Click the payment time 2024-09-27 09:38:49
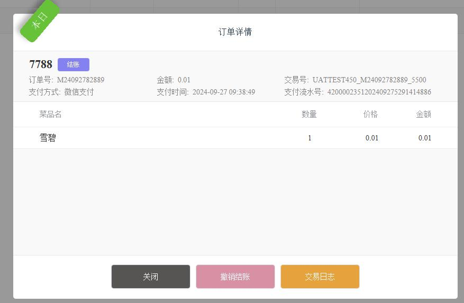This screenshot has height=303, width=464. click(x=223, y=92)
